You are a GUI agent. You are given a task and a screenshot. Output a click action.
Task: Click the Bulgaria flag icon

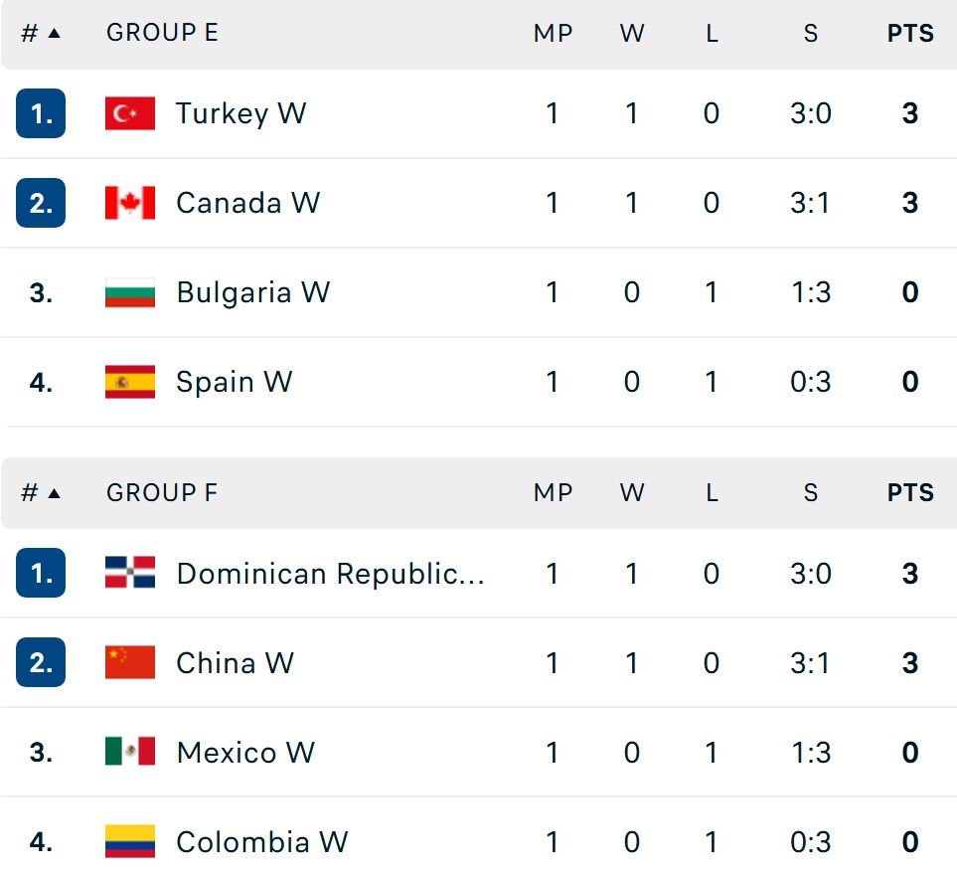130,292
